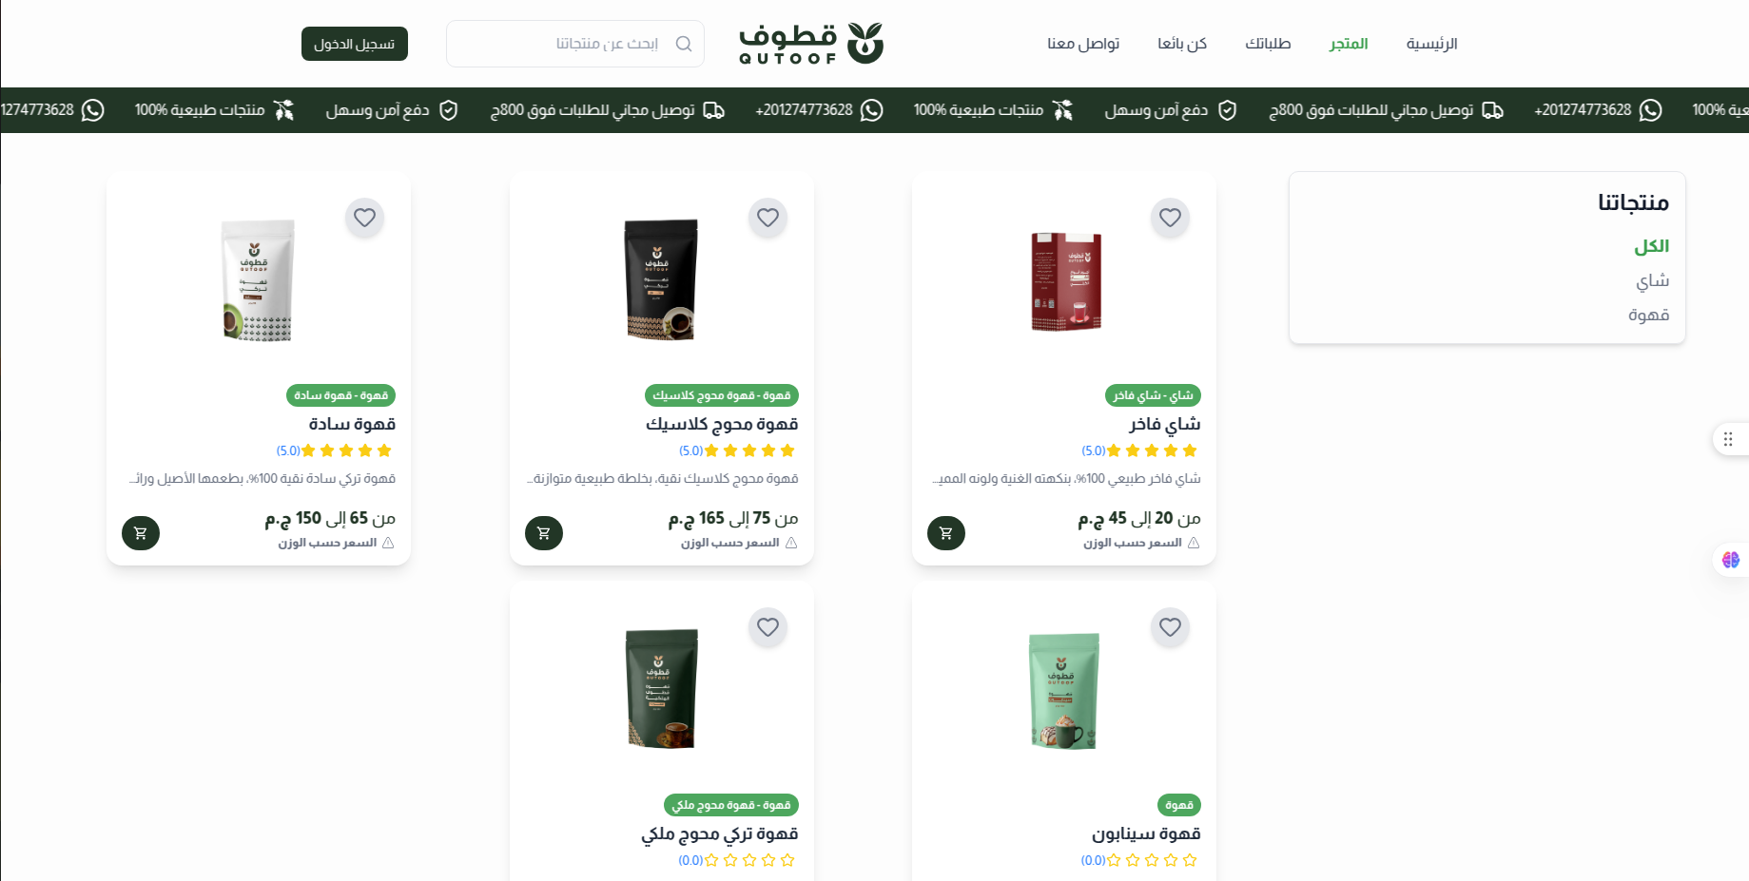Open the brain widget on the right edge
1749x881 pixels.
[x=1731, y=560]
